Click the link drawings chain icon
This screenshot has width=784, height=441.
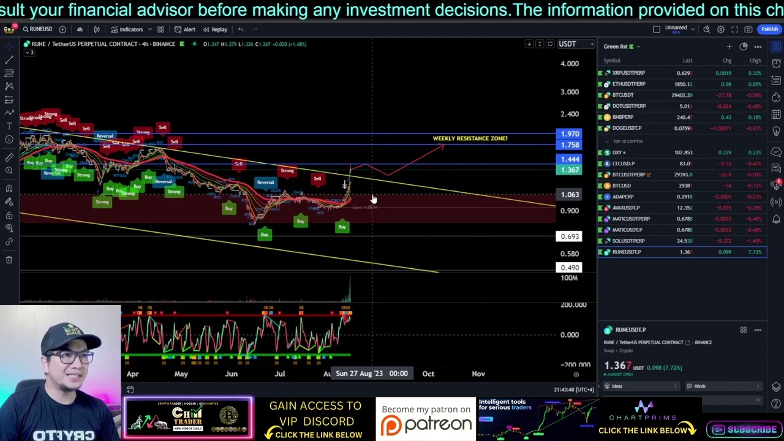pyautogui.click(x=9, y=242)
